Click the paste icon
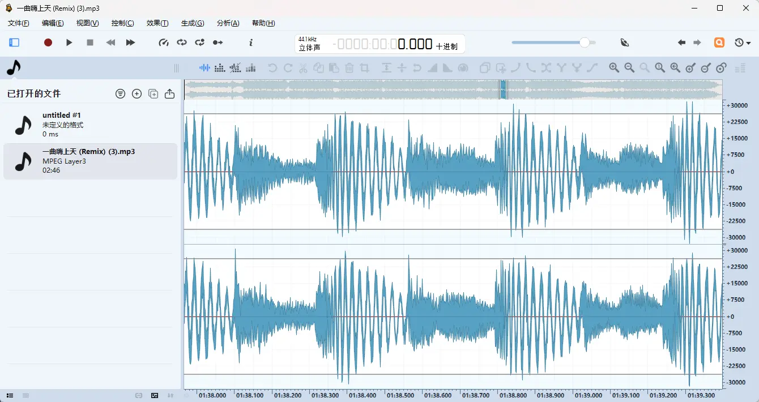Image resolution: width=759 pixels, height=402 pixels. pyautogui.click(x=334, y=68)
